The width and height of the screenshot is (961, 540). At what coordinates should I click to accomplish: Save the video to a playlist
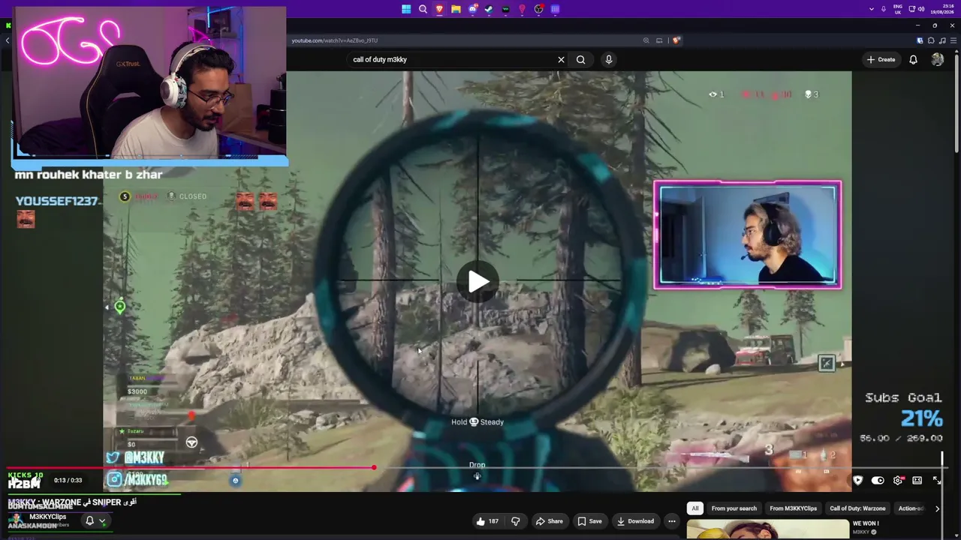pos(589,521)
